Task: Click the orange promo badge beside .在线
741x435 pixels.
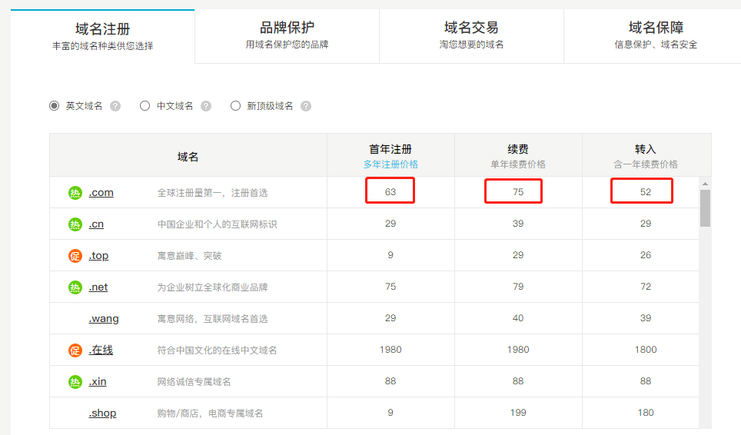Action: [x=75, y=350]
